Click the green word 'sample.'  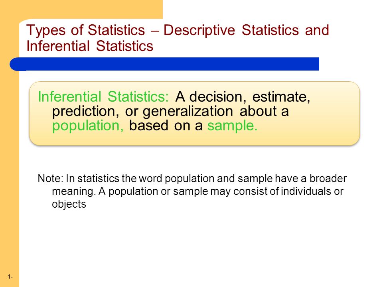(x=232, y=126)
